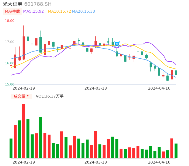Click the 2024-04-16 date label under price chart

(x=159, y=88)
